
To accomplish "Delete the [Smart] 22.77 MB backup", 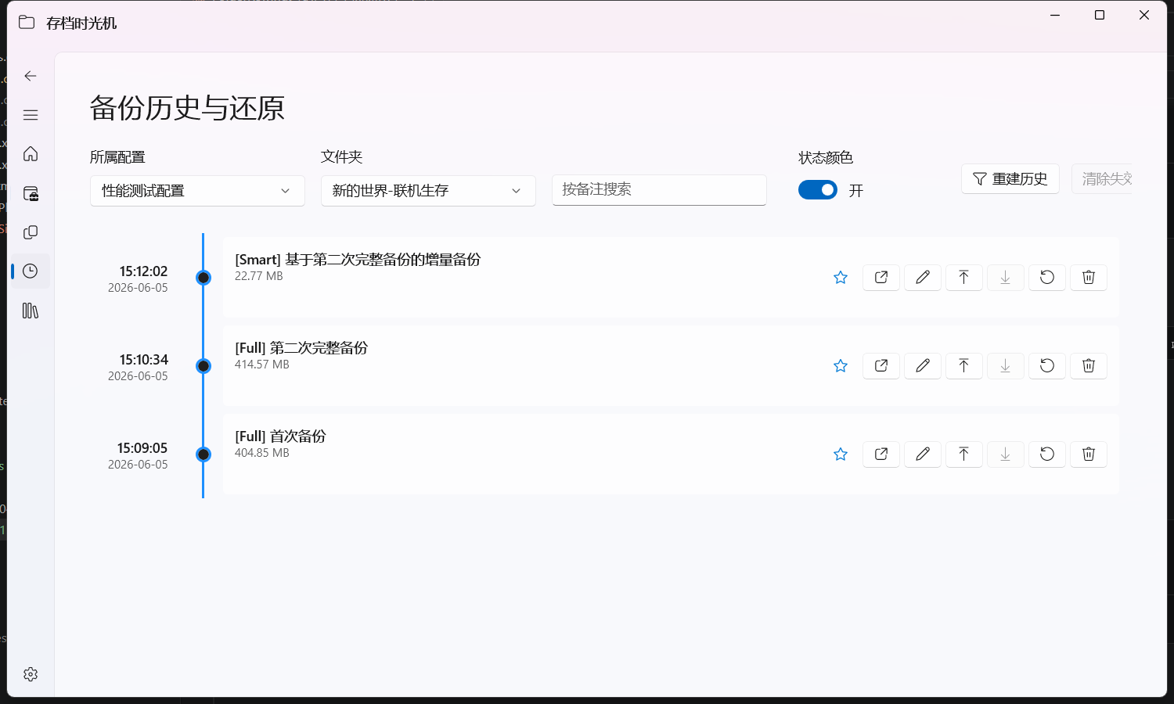I will [1089, 278].
